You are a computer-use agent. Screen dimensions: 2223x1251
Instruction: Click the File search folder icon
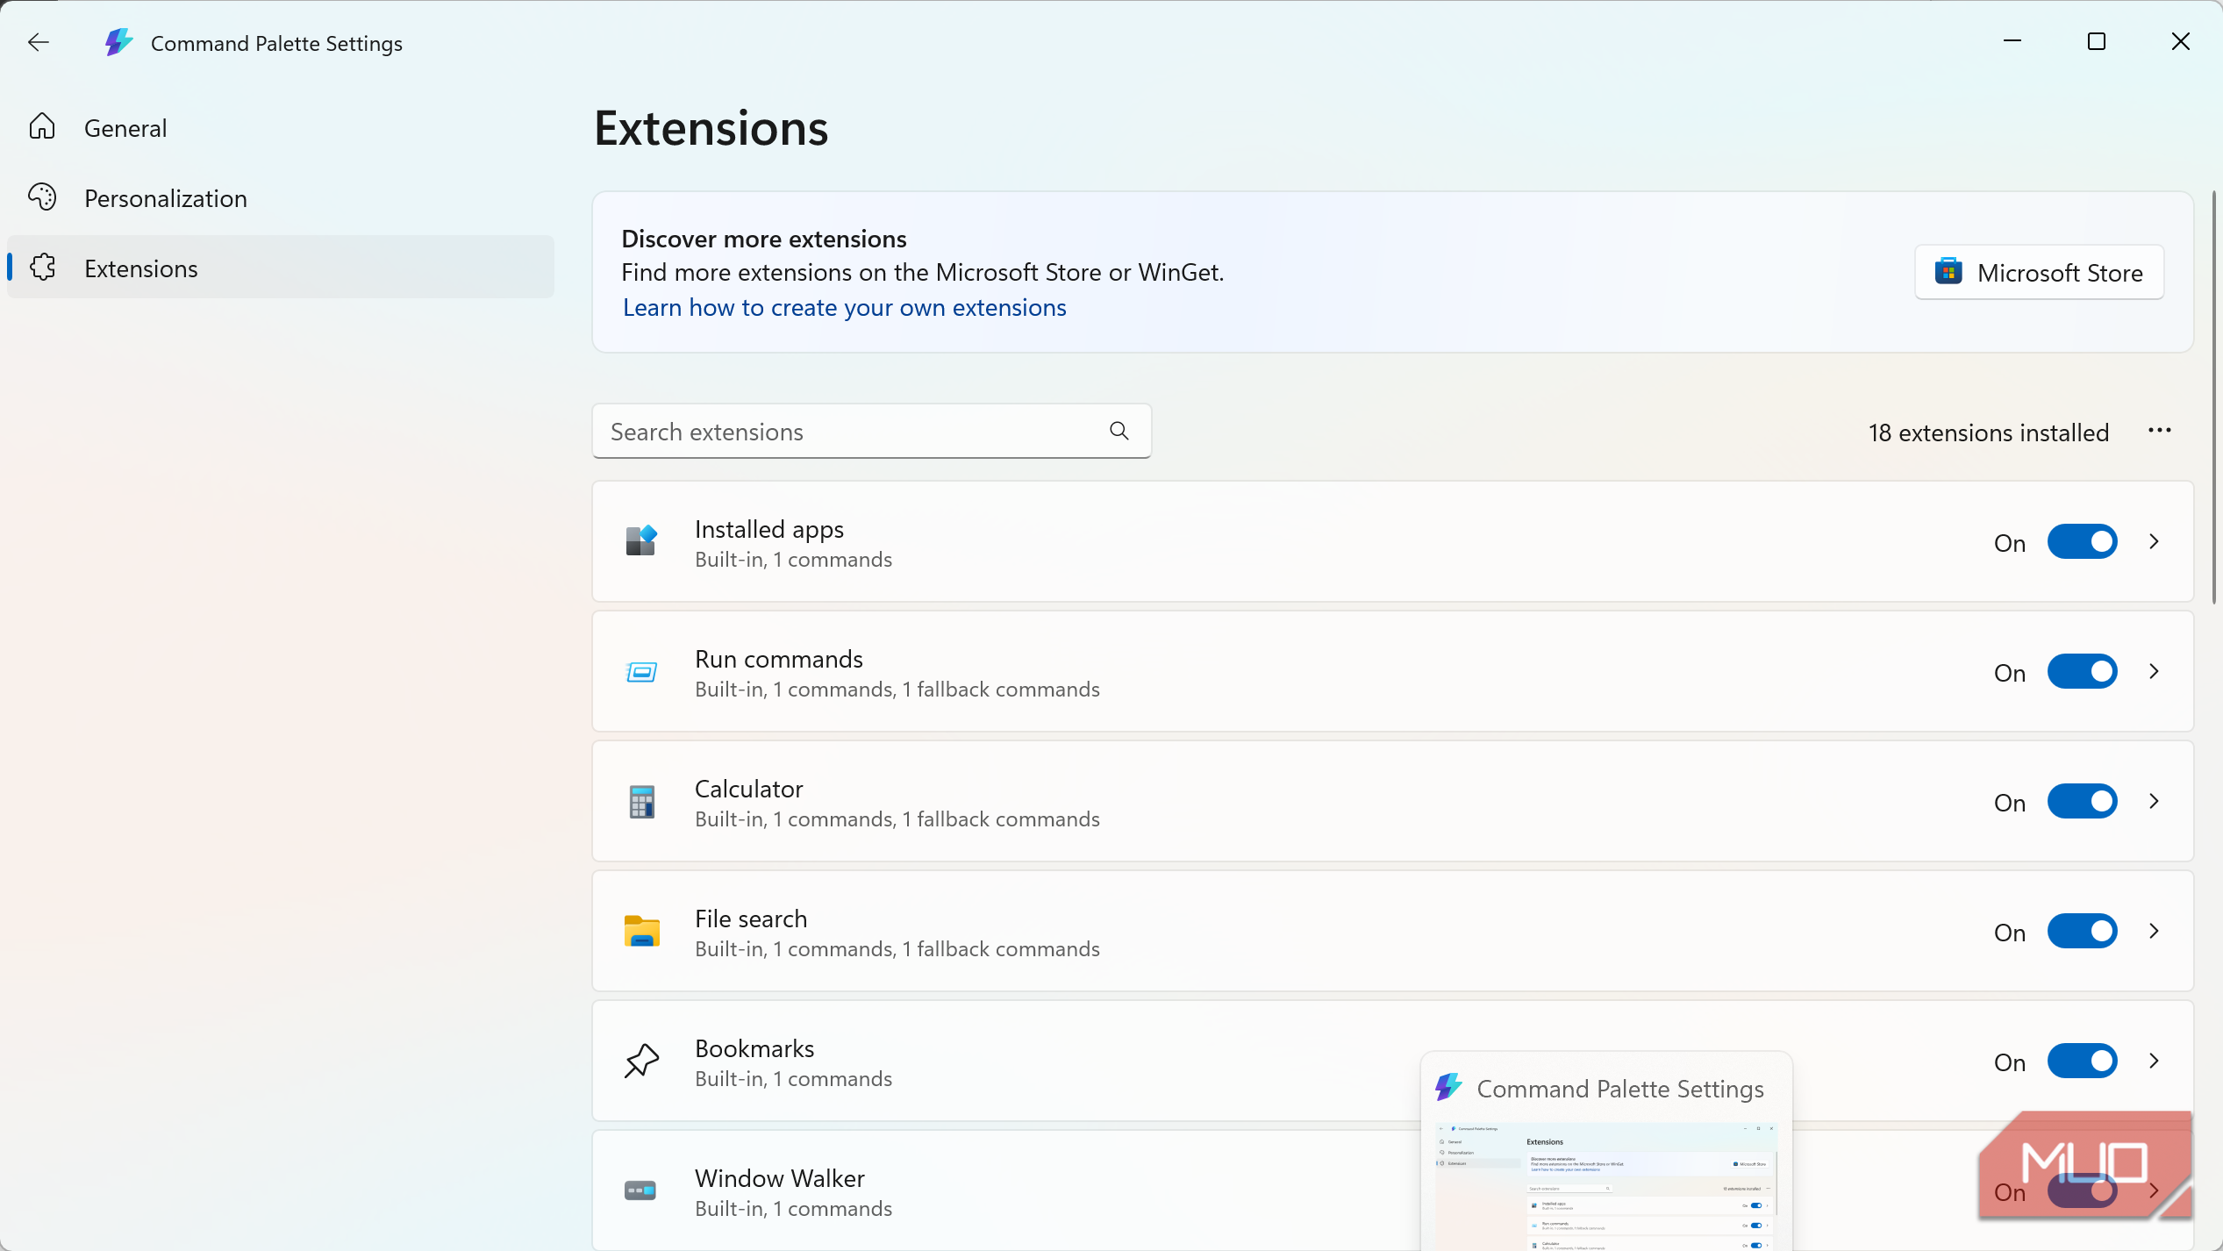pos(641,932)
